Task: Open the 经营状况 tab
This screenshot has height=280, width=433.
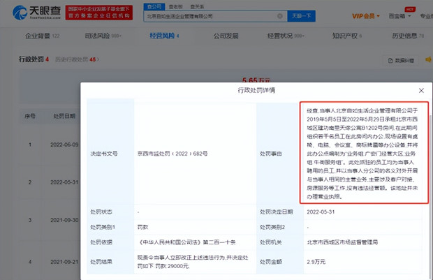Action: click(286, 36)
